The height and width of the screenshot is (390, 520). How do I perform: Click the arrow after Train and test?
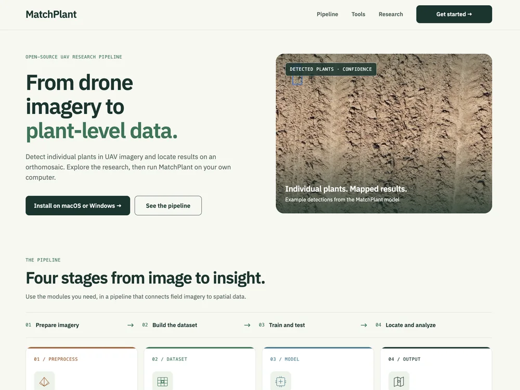point(364,326)
